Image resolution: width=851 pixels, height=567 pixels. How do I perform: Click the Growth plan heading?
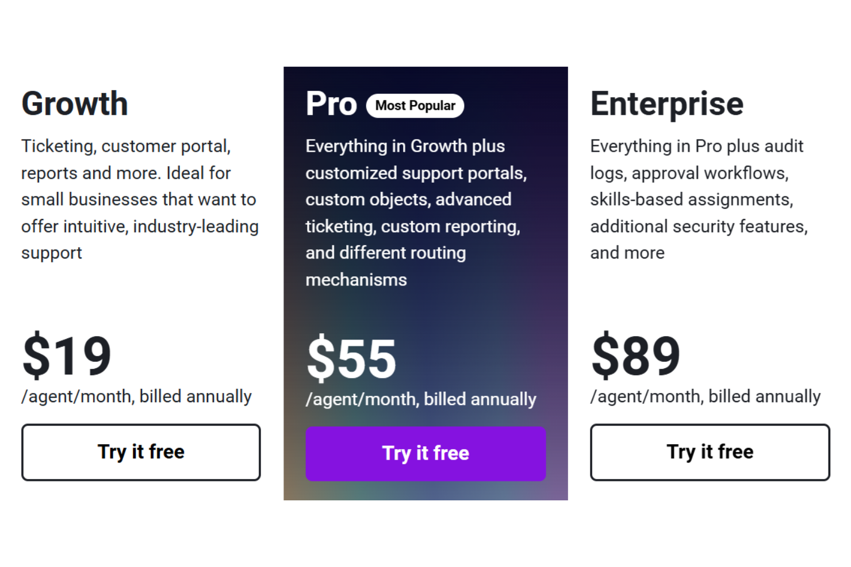tap(74, 103)
